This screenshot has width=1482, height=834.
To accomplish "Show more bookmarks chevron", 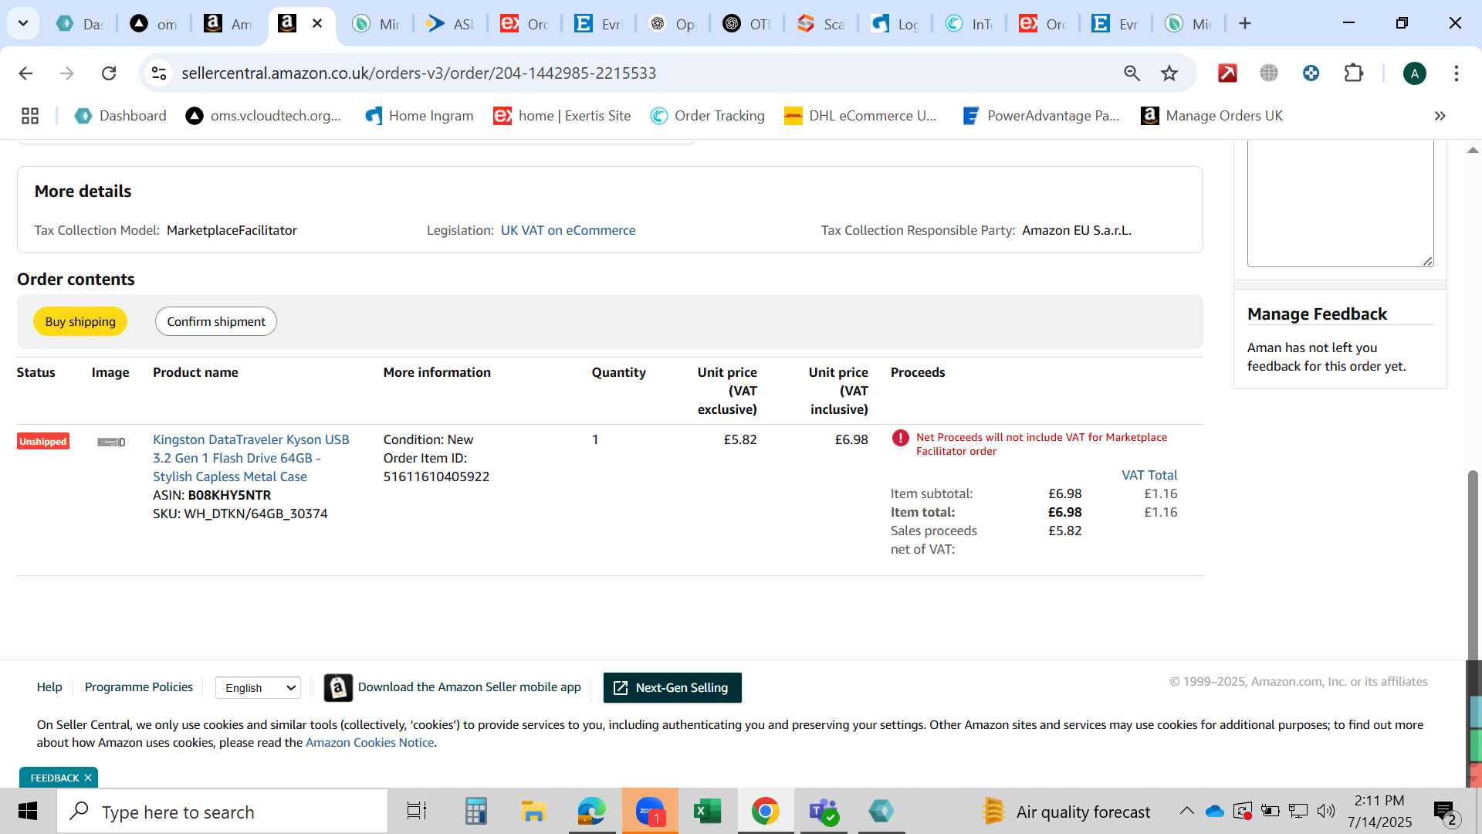I will [1440, 116].
